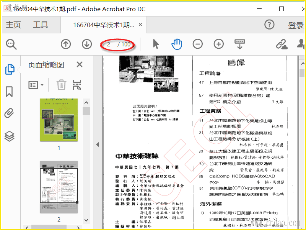The image size is (306, 230).
Task: Select page 2 thumbnail
Action: click(59, 187)
